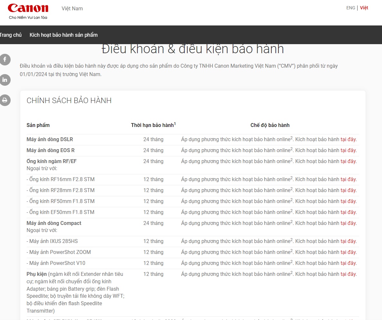
Task: Click the Chế độ bảo hành column header
Action: point(270,125)
